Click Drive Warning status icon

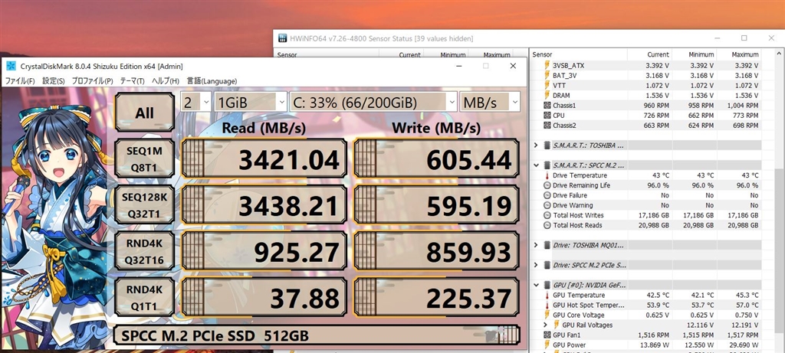tap(547, 205)
